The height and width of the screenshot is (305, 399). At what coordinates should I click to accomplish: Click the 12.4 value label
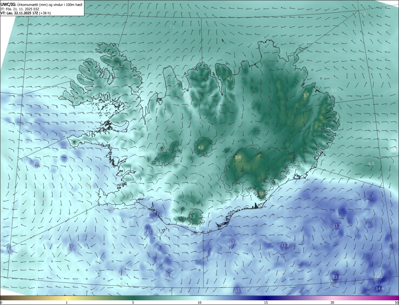tap(72, 247)
